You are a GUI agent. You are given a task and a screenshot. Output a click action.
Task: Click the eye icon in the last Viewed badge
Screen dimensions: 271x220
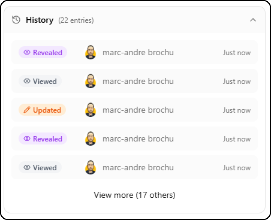point(27,167)
